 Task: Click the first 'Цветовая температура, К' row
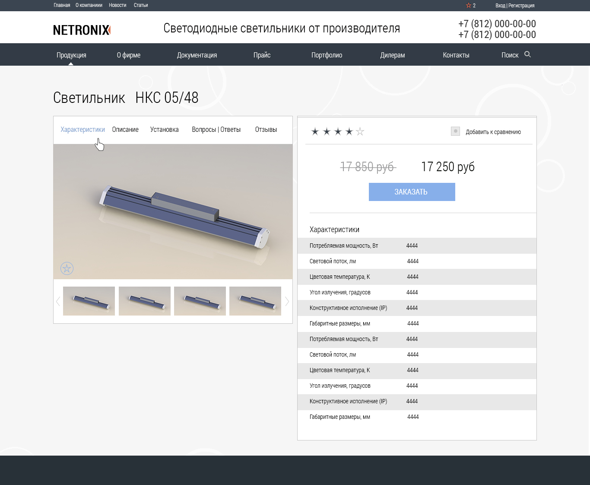[x=417, y=277]
